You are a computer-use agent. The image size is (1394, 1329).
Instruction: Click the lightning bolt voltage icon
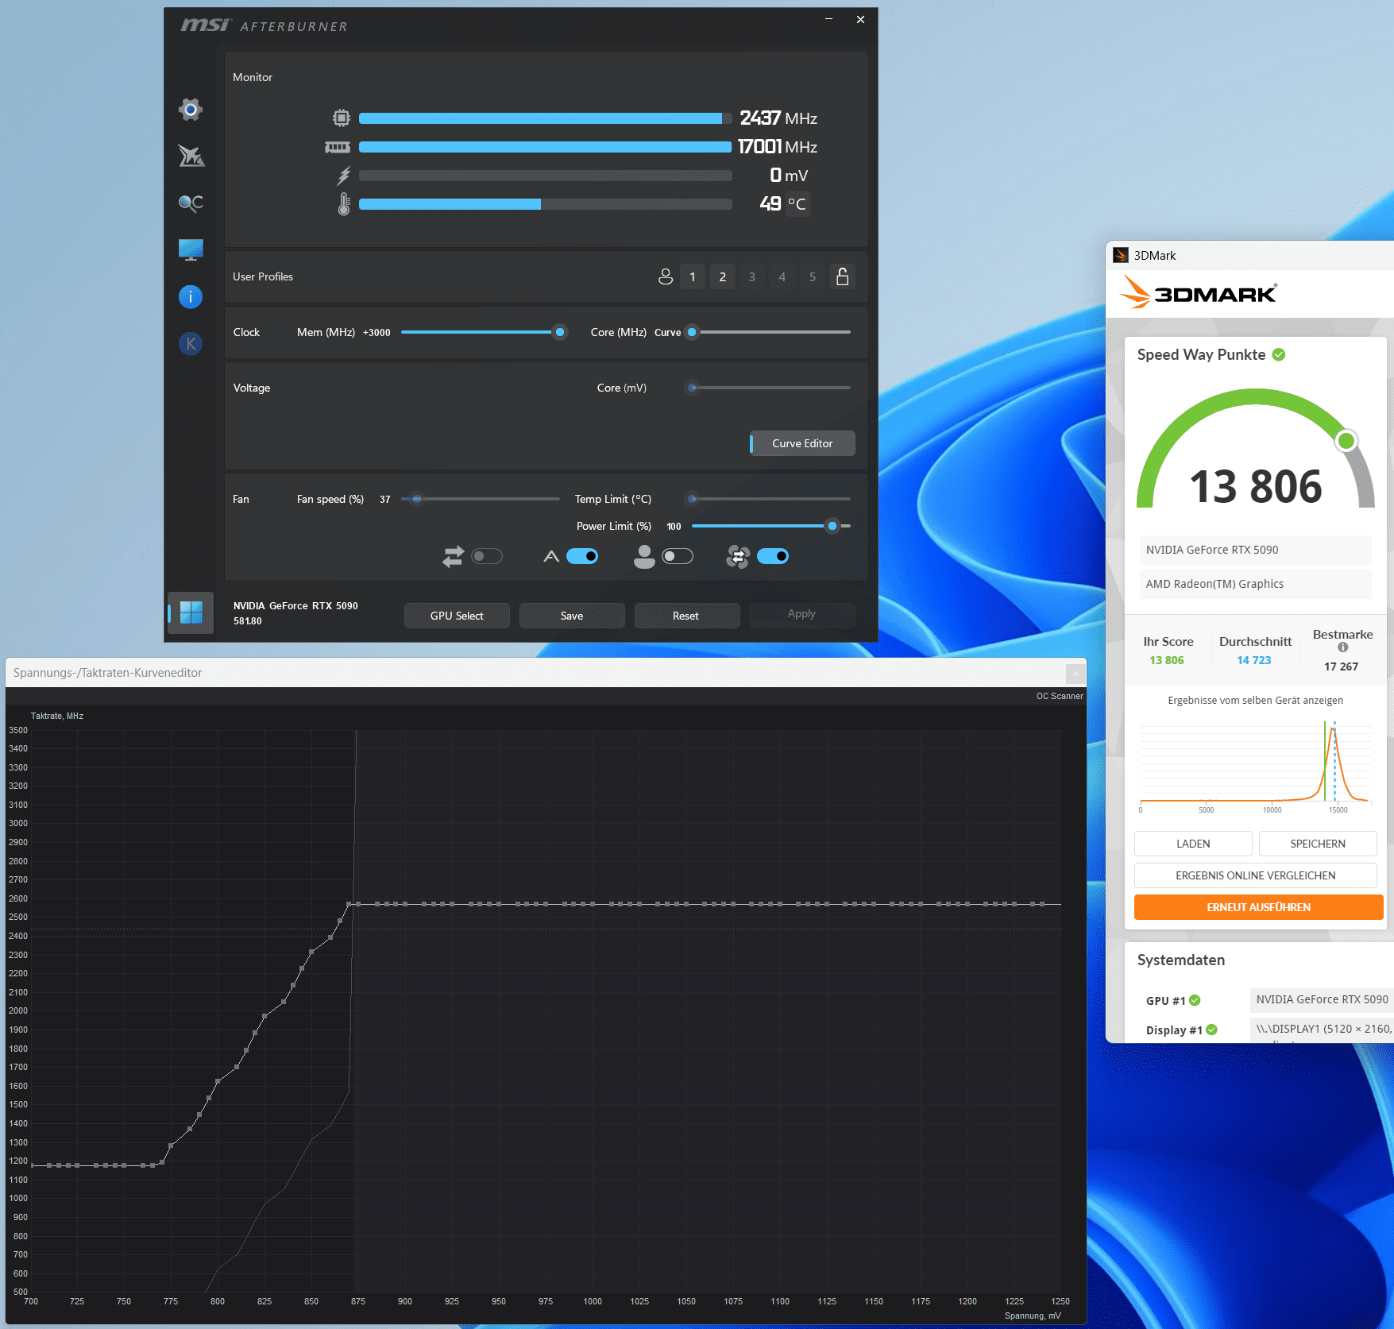point(344,176)
